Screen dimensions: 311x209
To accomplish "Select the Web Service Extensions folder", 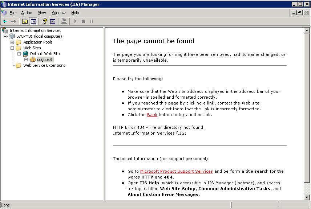I will click(44, 65).
